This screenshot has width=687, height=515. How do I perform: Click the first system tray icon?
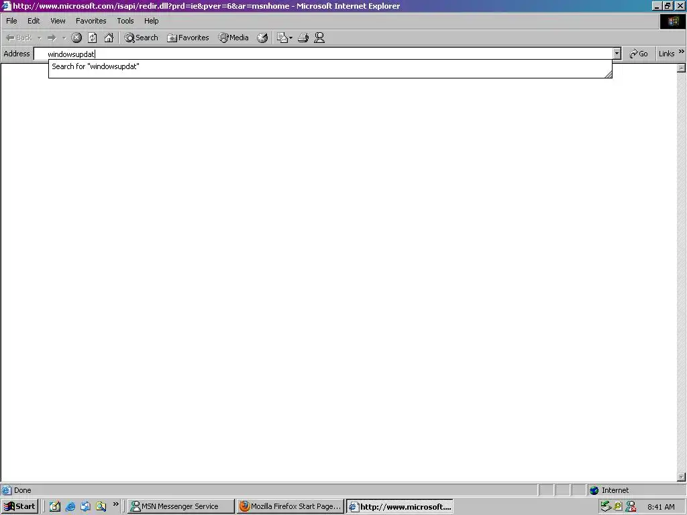606,507
